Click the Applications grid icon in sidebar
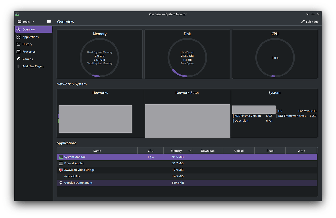 coord(19,37)
